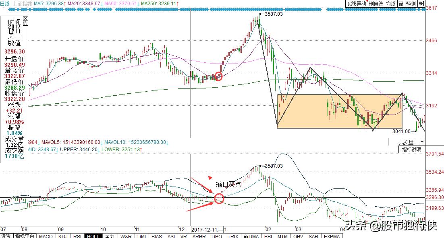Click the red circle marker on the main K-line chart

click(219, 76)
